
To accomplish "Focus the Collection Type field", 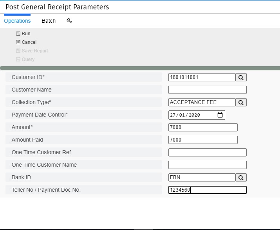I will [202, 102].
